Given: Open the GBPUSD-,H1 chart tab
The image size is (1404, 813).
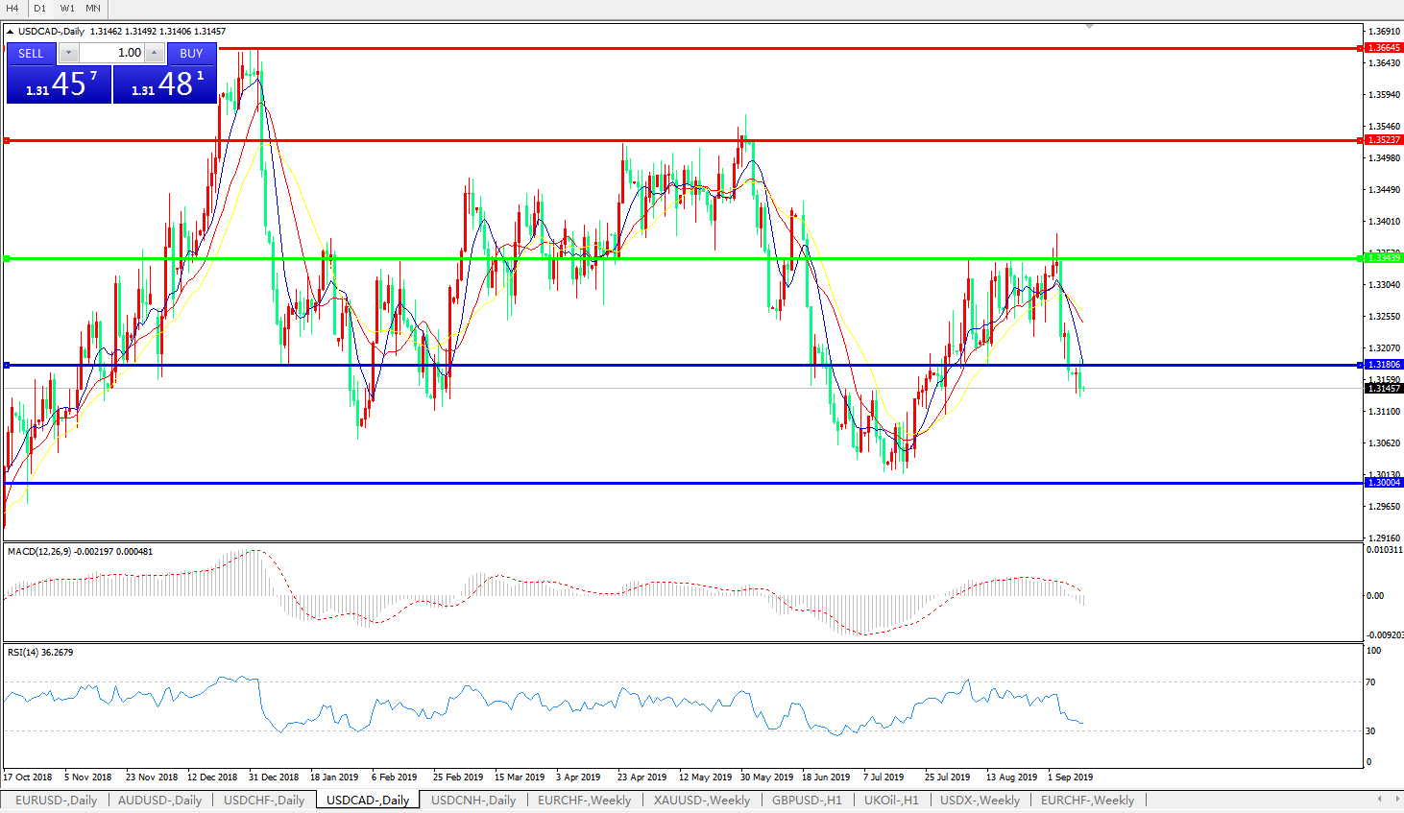Looking at the screenshot, I should [x=807, y=800].
